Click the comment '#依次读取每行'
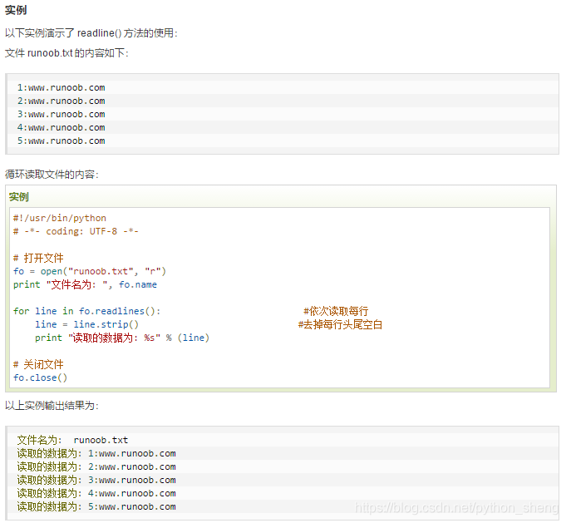The image size is (566, 523). click(x=336, y=311)
